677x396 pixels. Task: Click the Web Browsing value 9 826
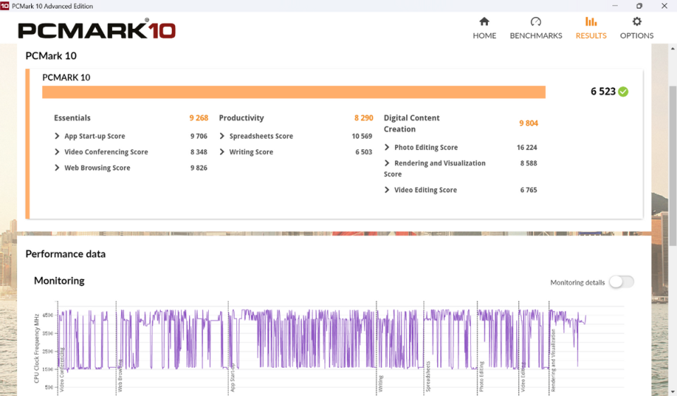199,168
